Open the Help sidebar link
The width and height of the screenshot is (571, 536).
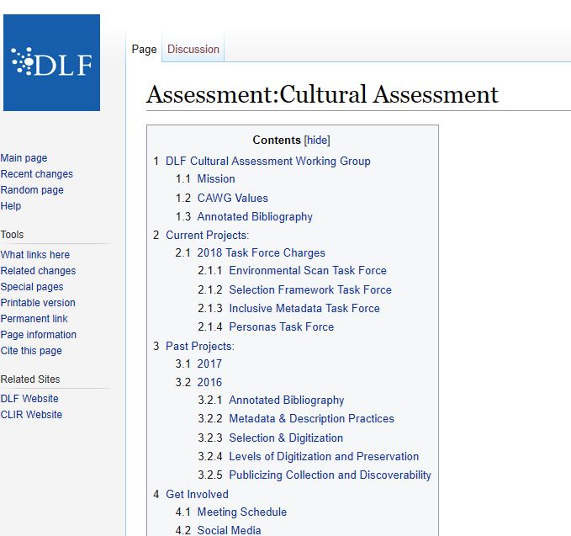[11, 206]
